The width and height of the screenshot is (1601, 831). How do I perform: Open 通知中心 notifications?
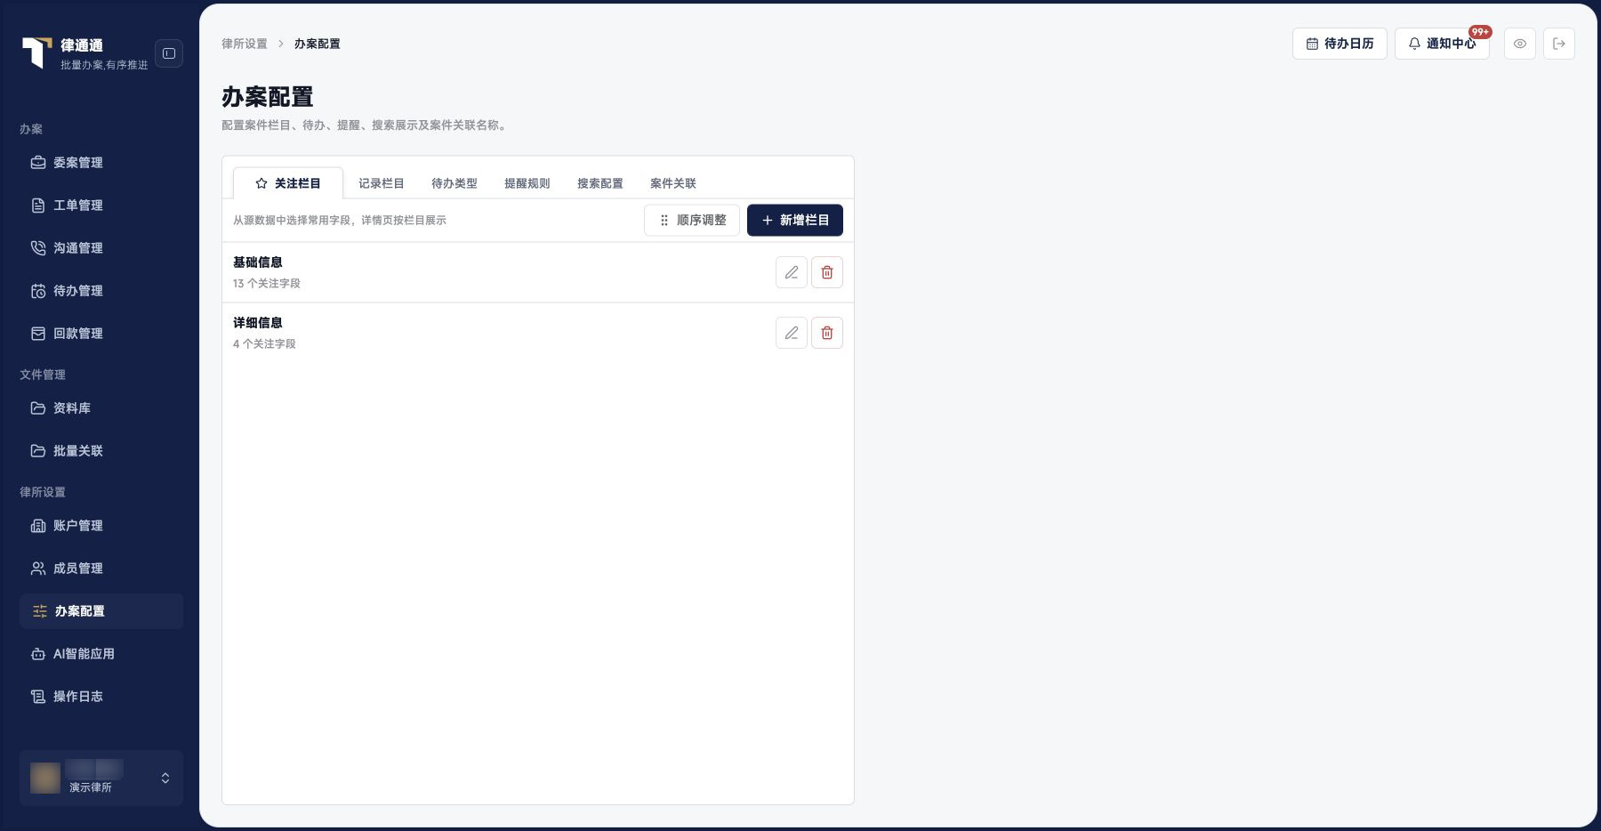point(1442,44)
